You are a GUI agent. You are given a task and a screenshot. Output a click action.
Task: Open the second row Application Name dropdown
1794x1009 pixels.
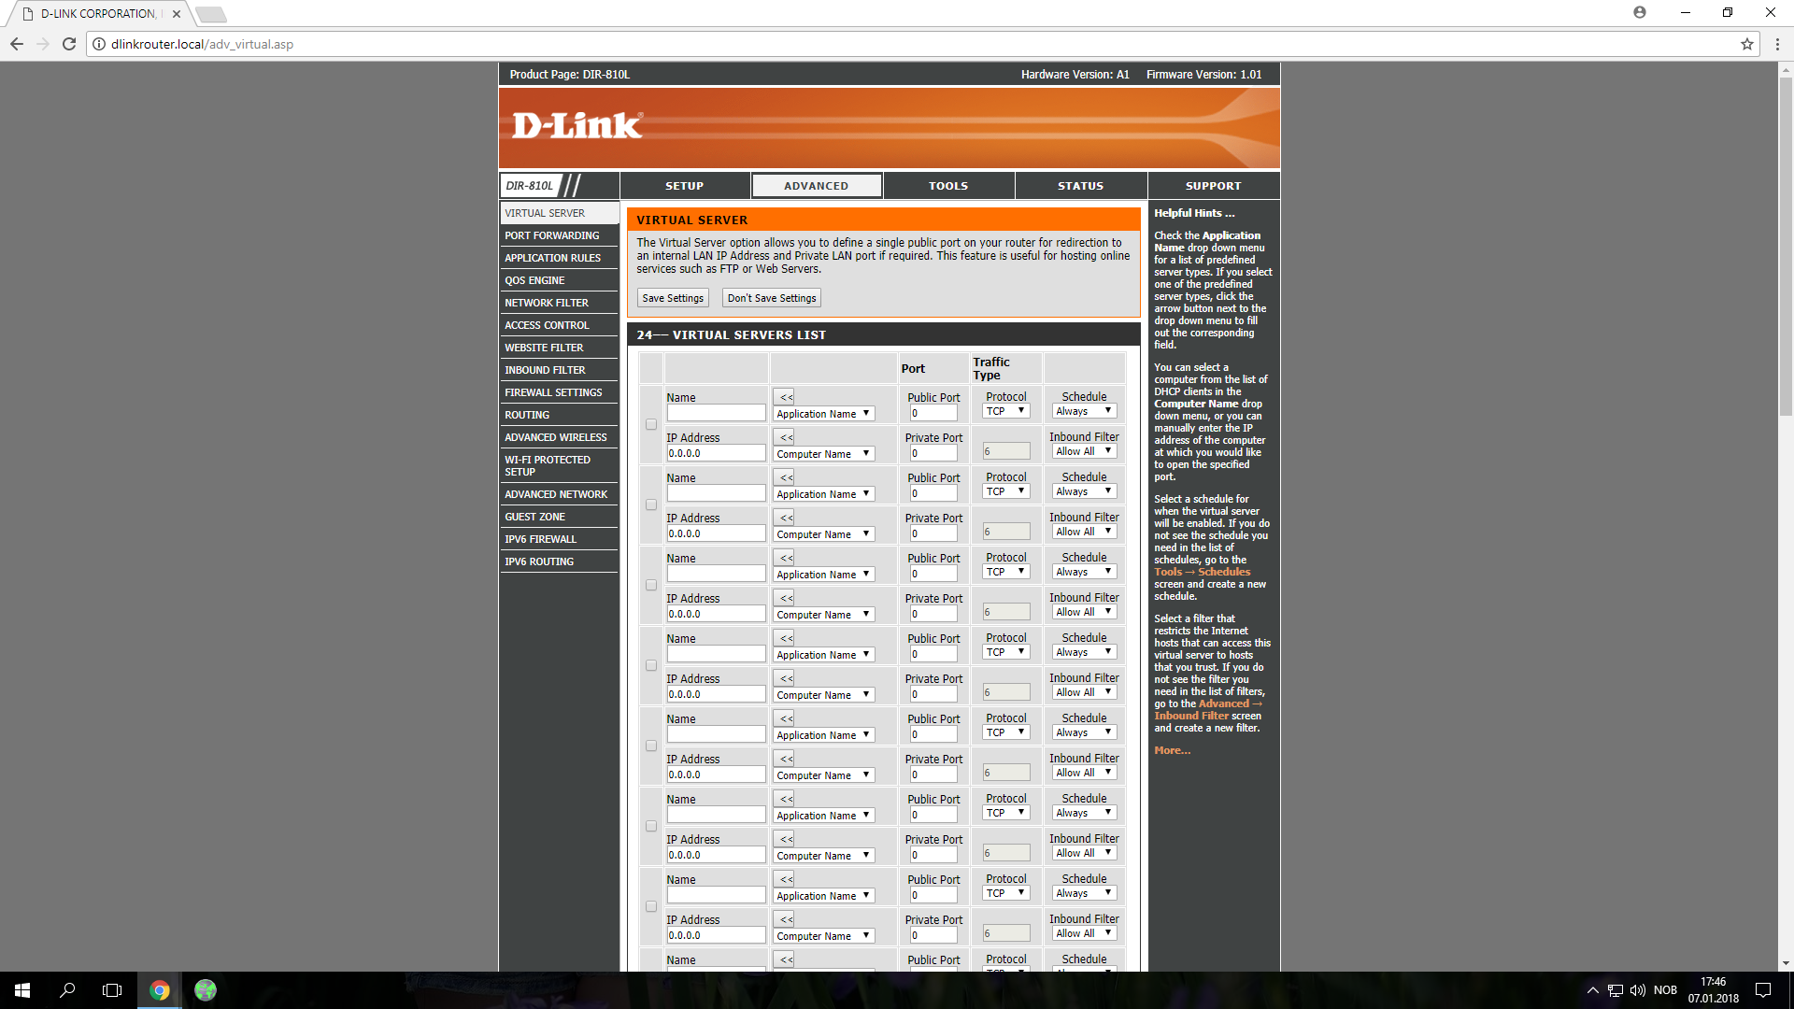(x=823, y=494)
